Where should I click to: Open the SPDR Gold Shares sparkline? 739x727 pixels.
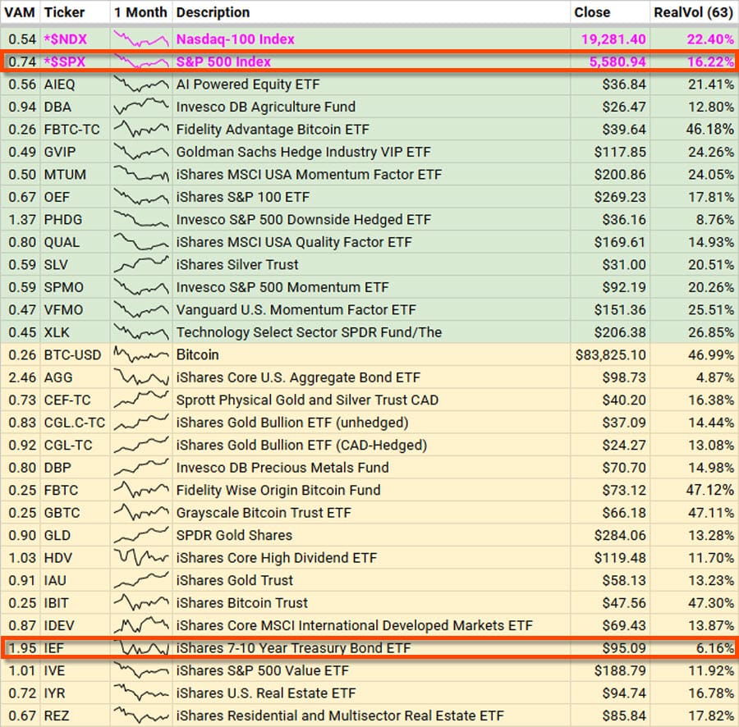pos(140,535)
